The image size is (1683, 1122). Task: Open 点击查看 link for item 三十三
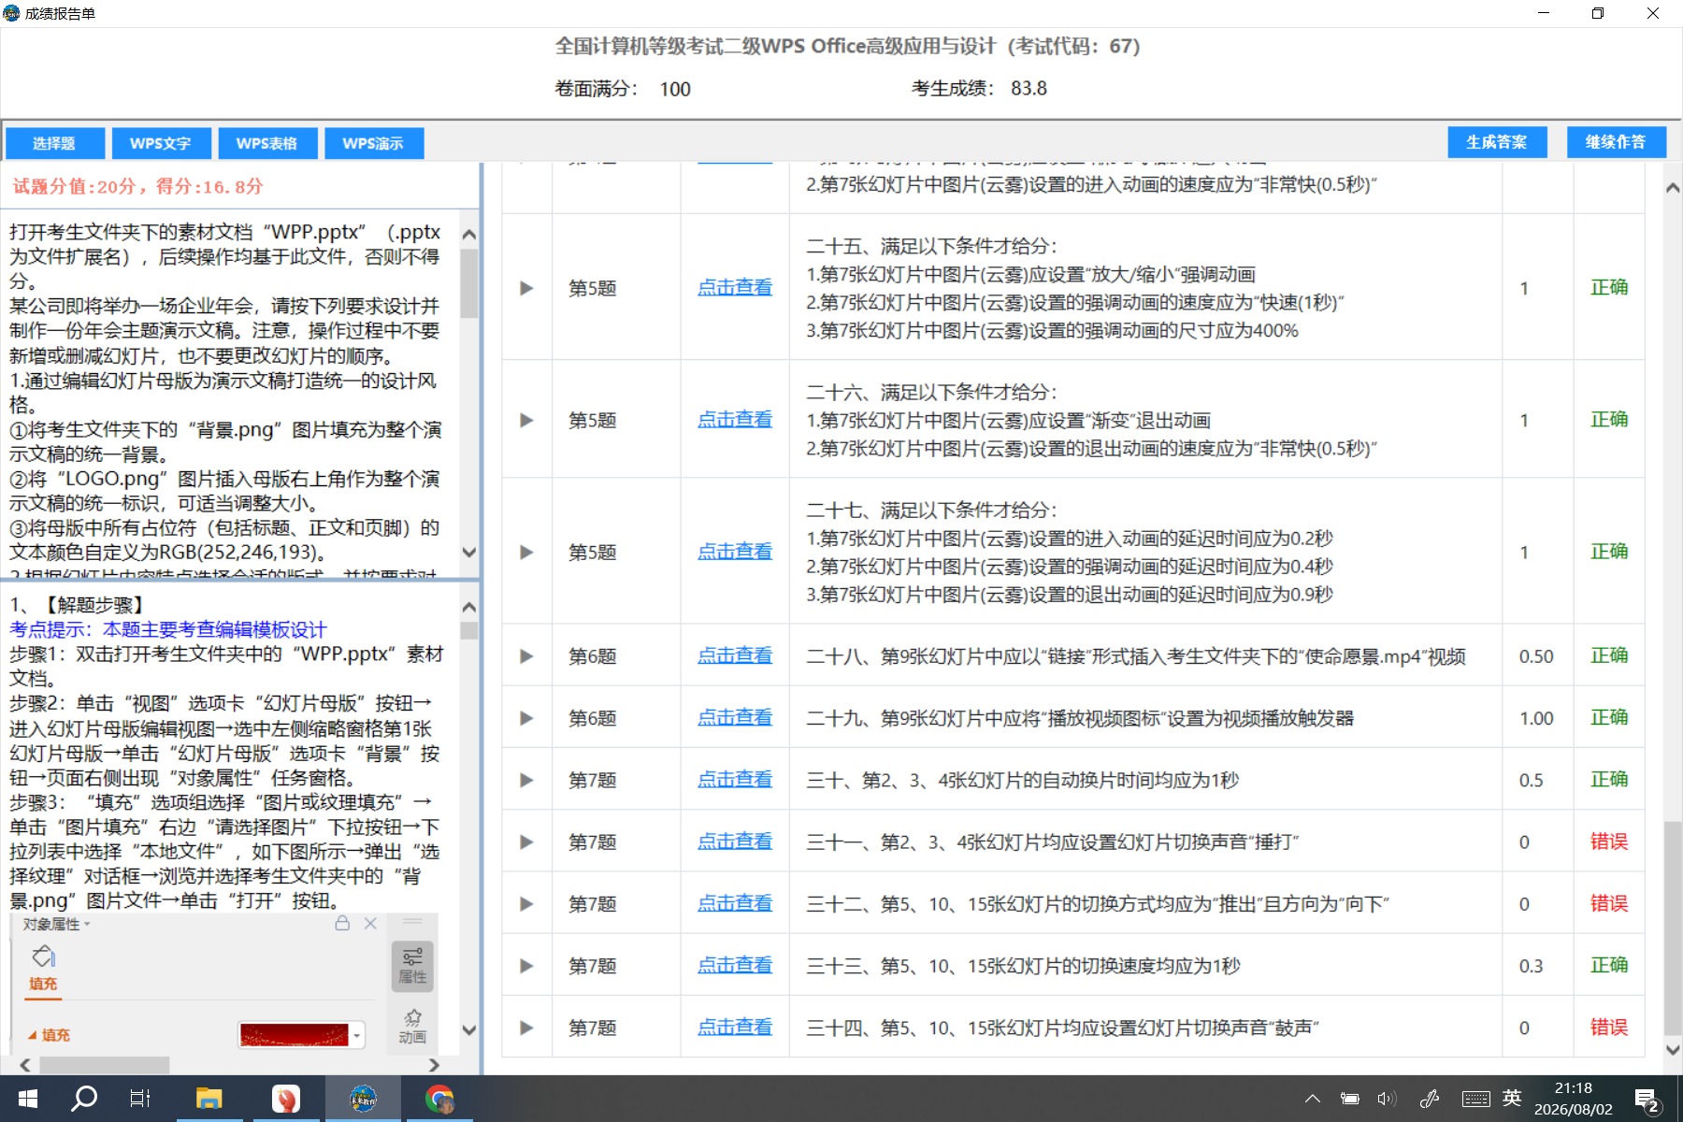735,965
